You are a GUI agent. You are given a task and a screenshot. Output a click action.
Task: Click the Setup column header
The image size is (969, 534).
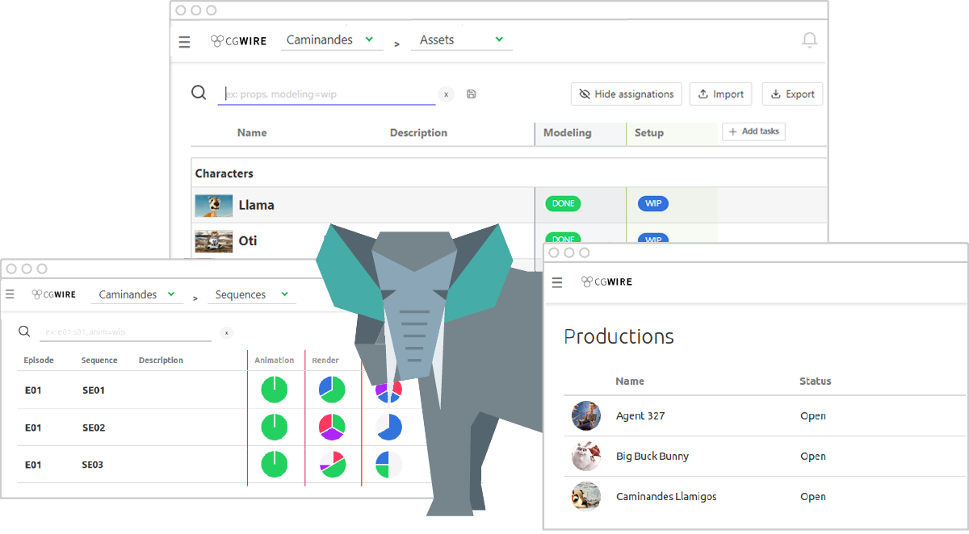[649, 133]
